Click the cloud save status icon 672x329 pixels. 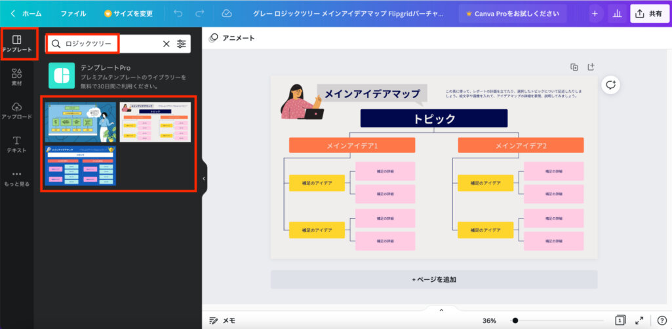(x=227, y=14)
